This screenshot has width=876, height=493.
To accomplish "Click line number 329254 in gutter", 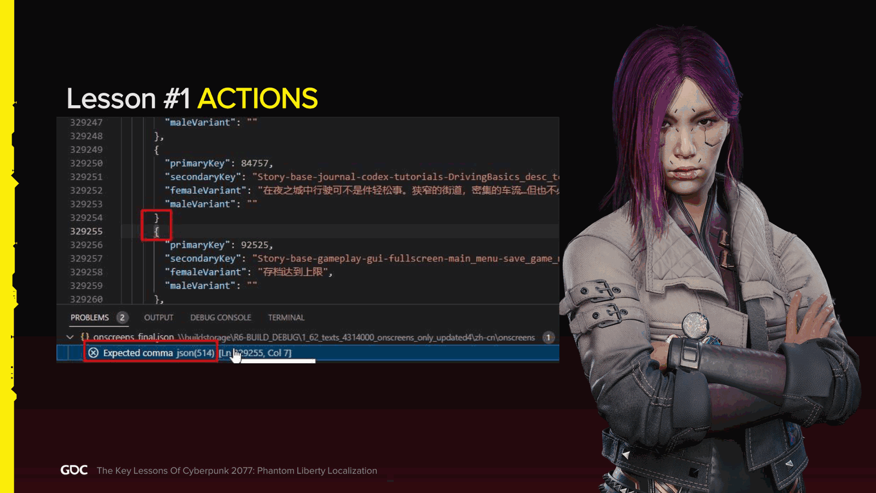I will pos(86,217).
